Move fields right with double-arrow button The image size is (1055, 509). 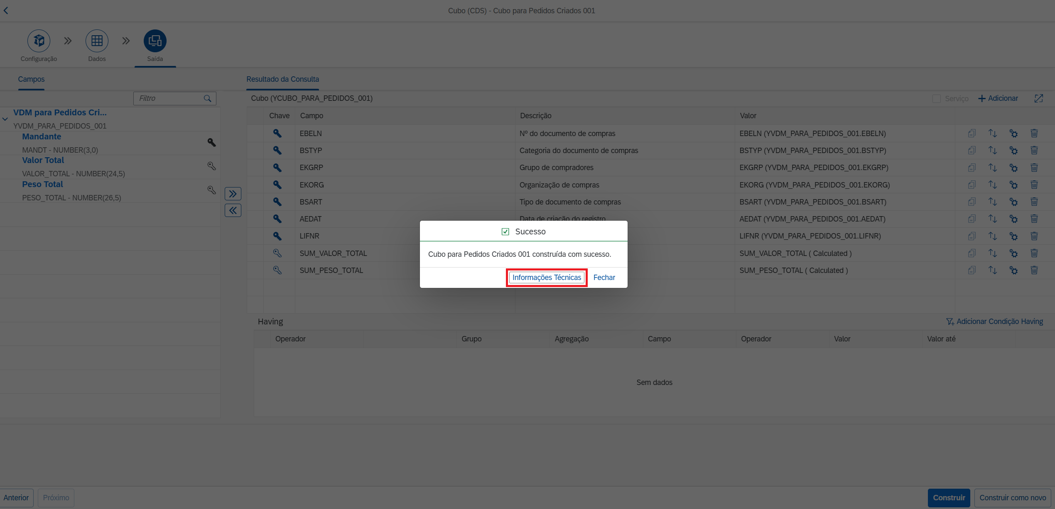233,194
